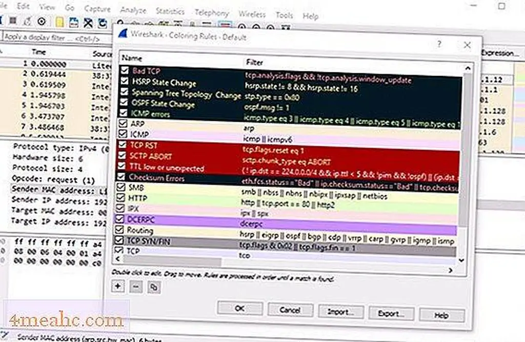525x342 pixels.
Task: Toggle the SMB rule checkbox
Action: click(x=121, y=187)
